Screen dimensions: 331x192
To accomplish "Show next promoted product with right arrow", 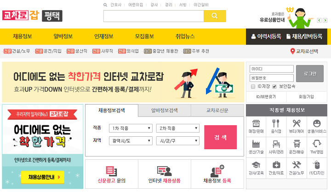I will coord(325,20).
